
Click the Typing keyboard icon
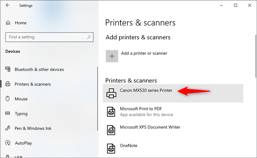point(8,113)
